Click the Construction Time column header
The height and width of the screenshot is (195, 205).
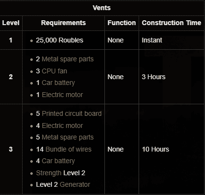click(171, 23)
